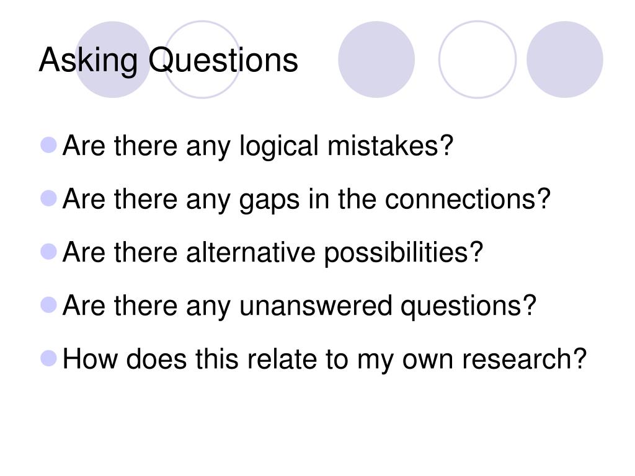The width and height of the screenshot is (635, 476).
Task: Select the bullet dot before "alternative possibilities" line
Action: coord(48,252)
